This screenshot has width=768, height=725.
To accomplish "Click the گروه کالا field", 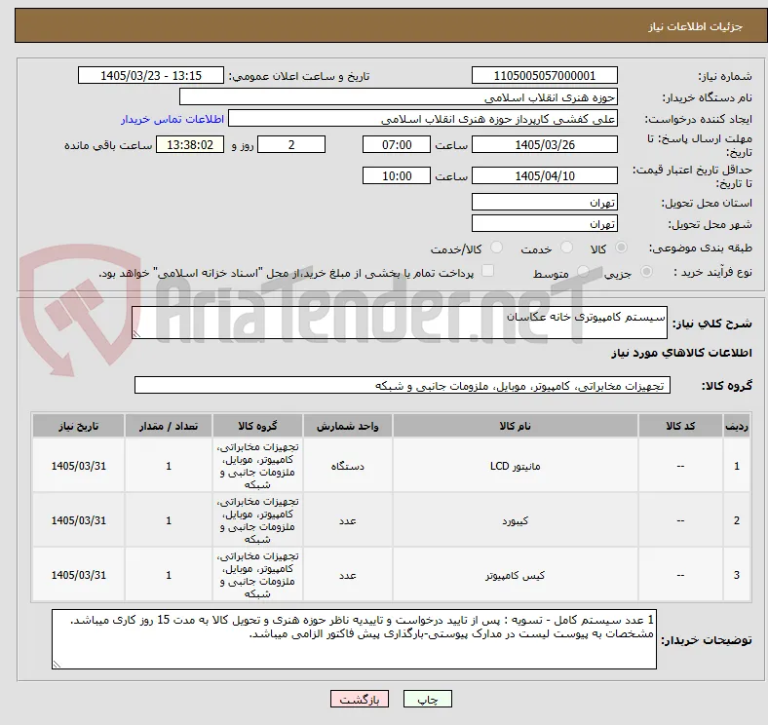I will [x=403, y=386].
